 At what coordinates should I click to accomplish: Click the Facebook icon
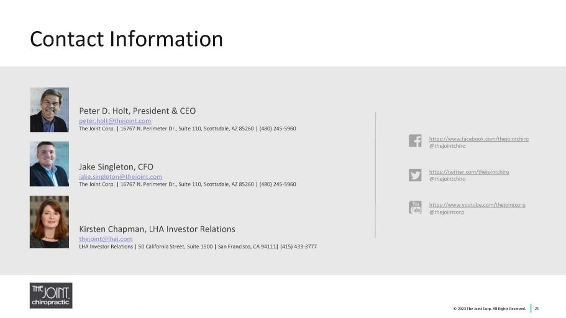click(x=415, y=141)
